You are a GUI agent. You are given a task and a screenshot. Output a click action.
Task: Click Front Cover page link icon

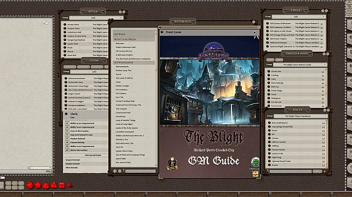pos(162,32)
